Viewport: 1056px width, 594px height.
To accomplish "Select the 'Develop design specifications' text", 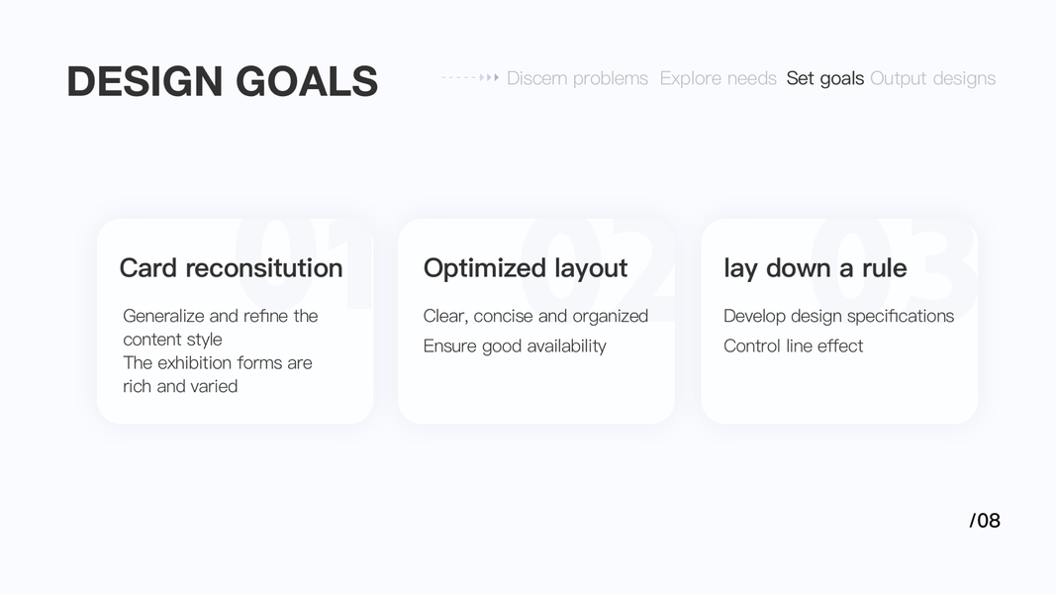I will coord(838,316).
